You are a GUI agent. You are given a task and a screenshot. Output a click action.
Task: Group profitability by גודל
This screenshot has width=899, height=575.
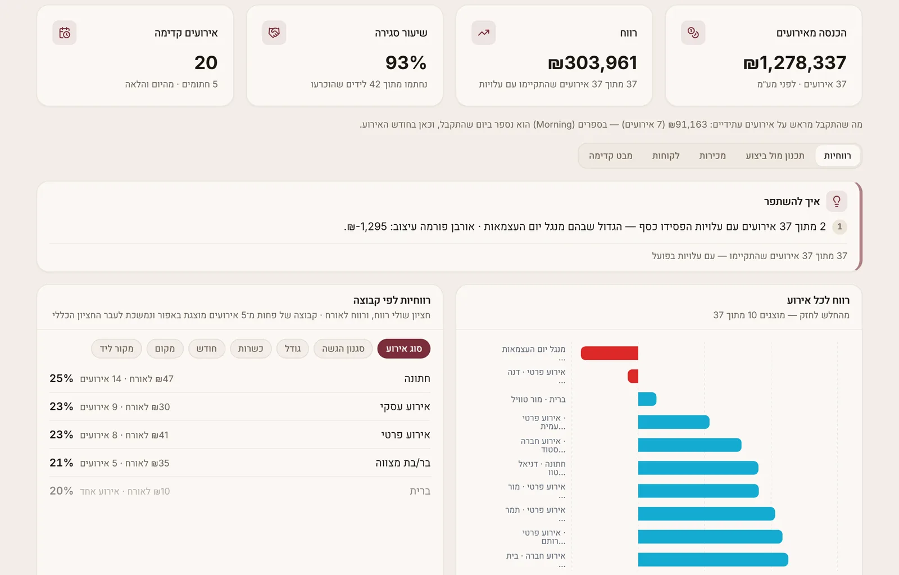[x=293, y=348]
